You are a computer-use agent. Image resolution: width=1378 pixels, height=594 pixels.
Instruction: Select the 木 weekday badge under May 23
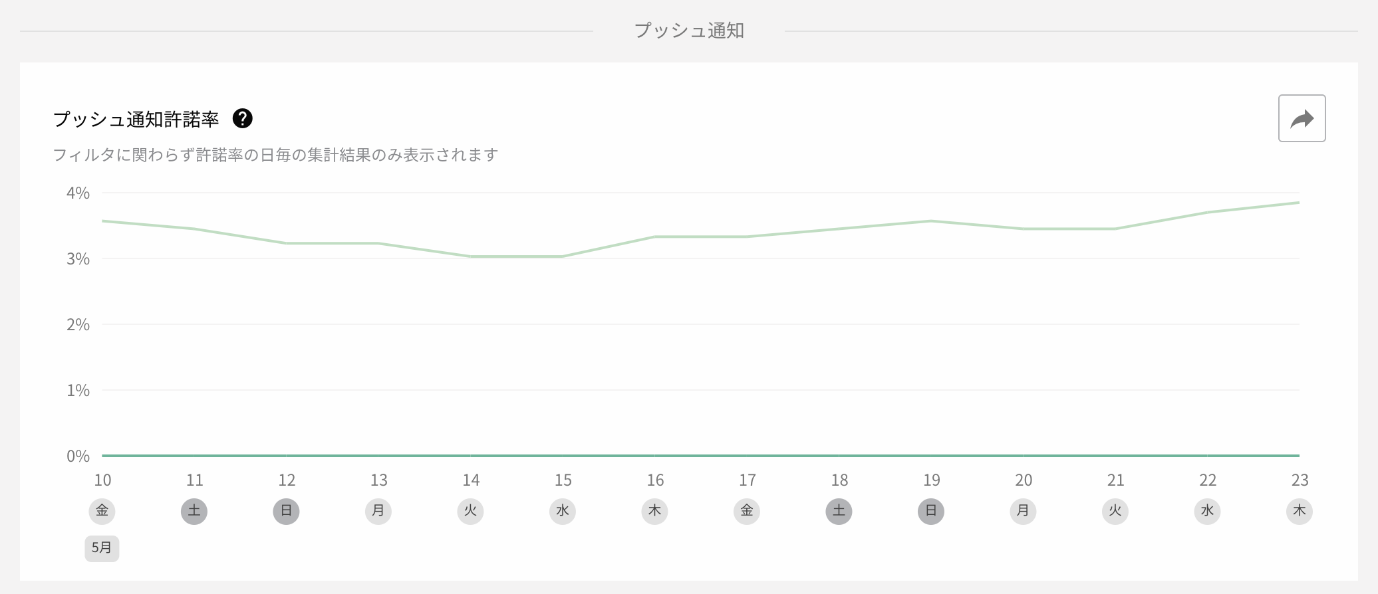tap(1300, 511)
